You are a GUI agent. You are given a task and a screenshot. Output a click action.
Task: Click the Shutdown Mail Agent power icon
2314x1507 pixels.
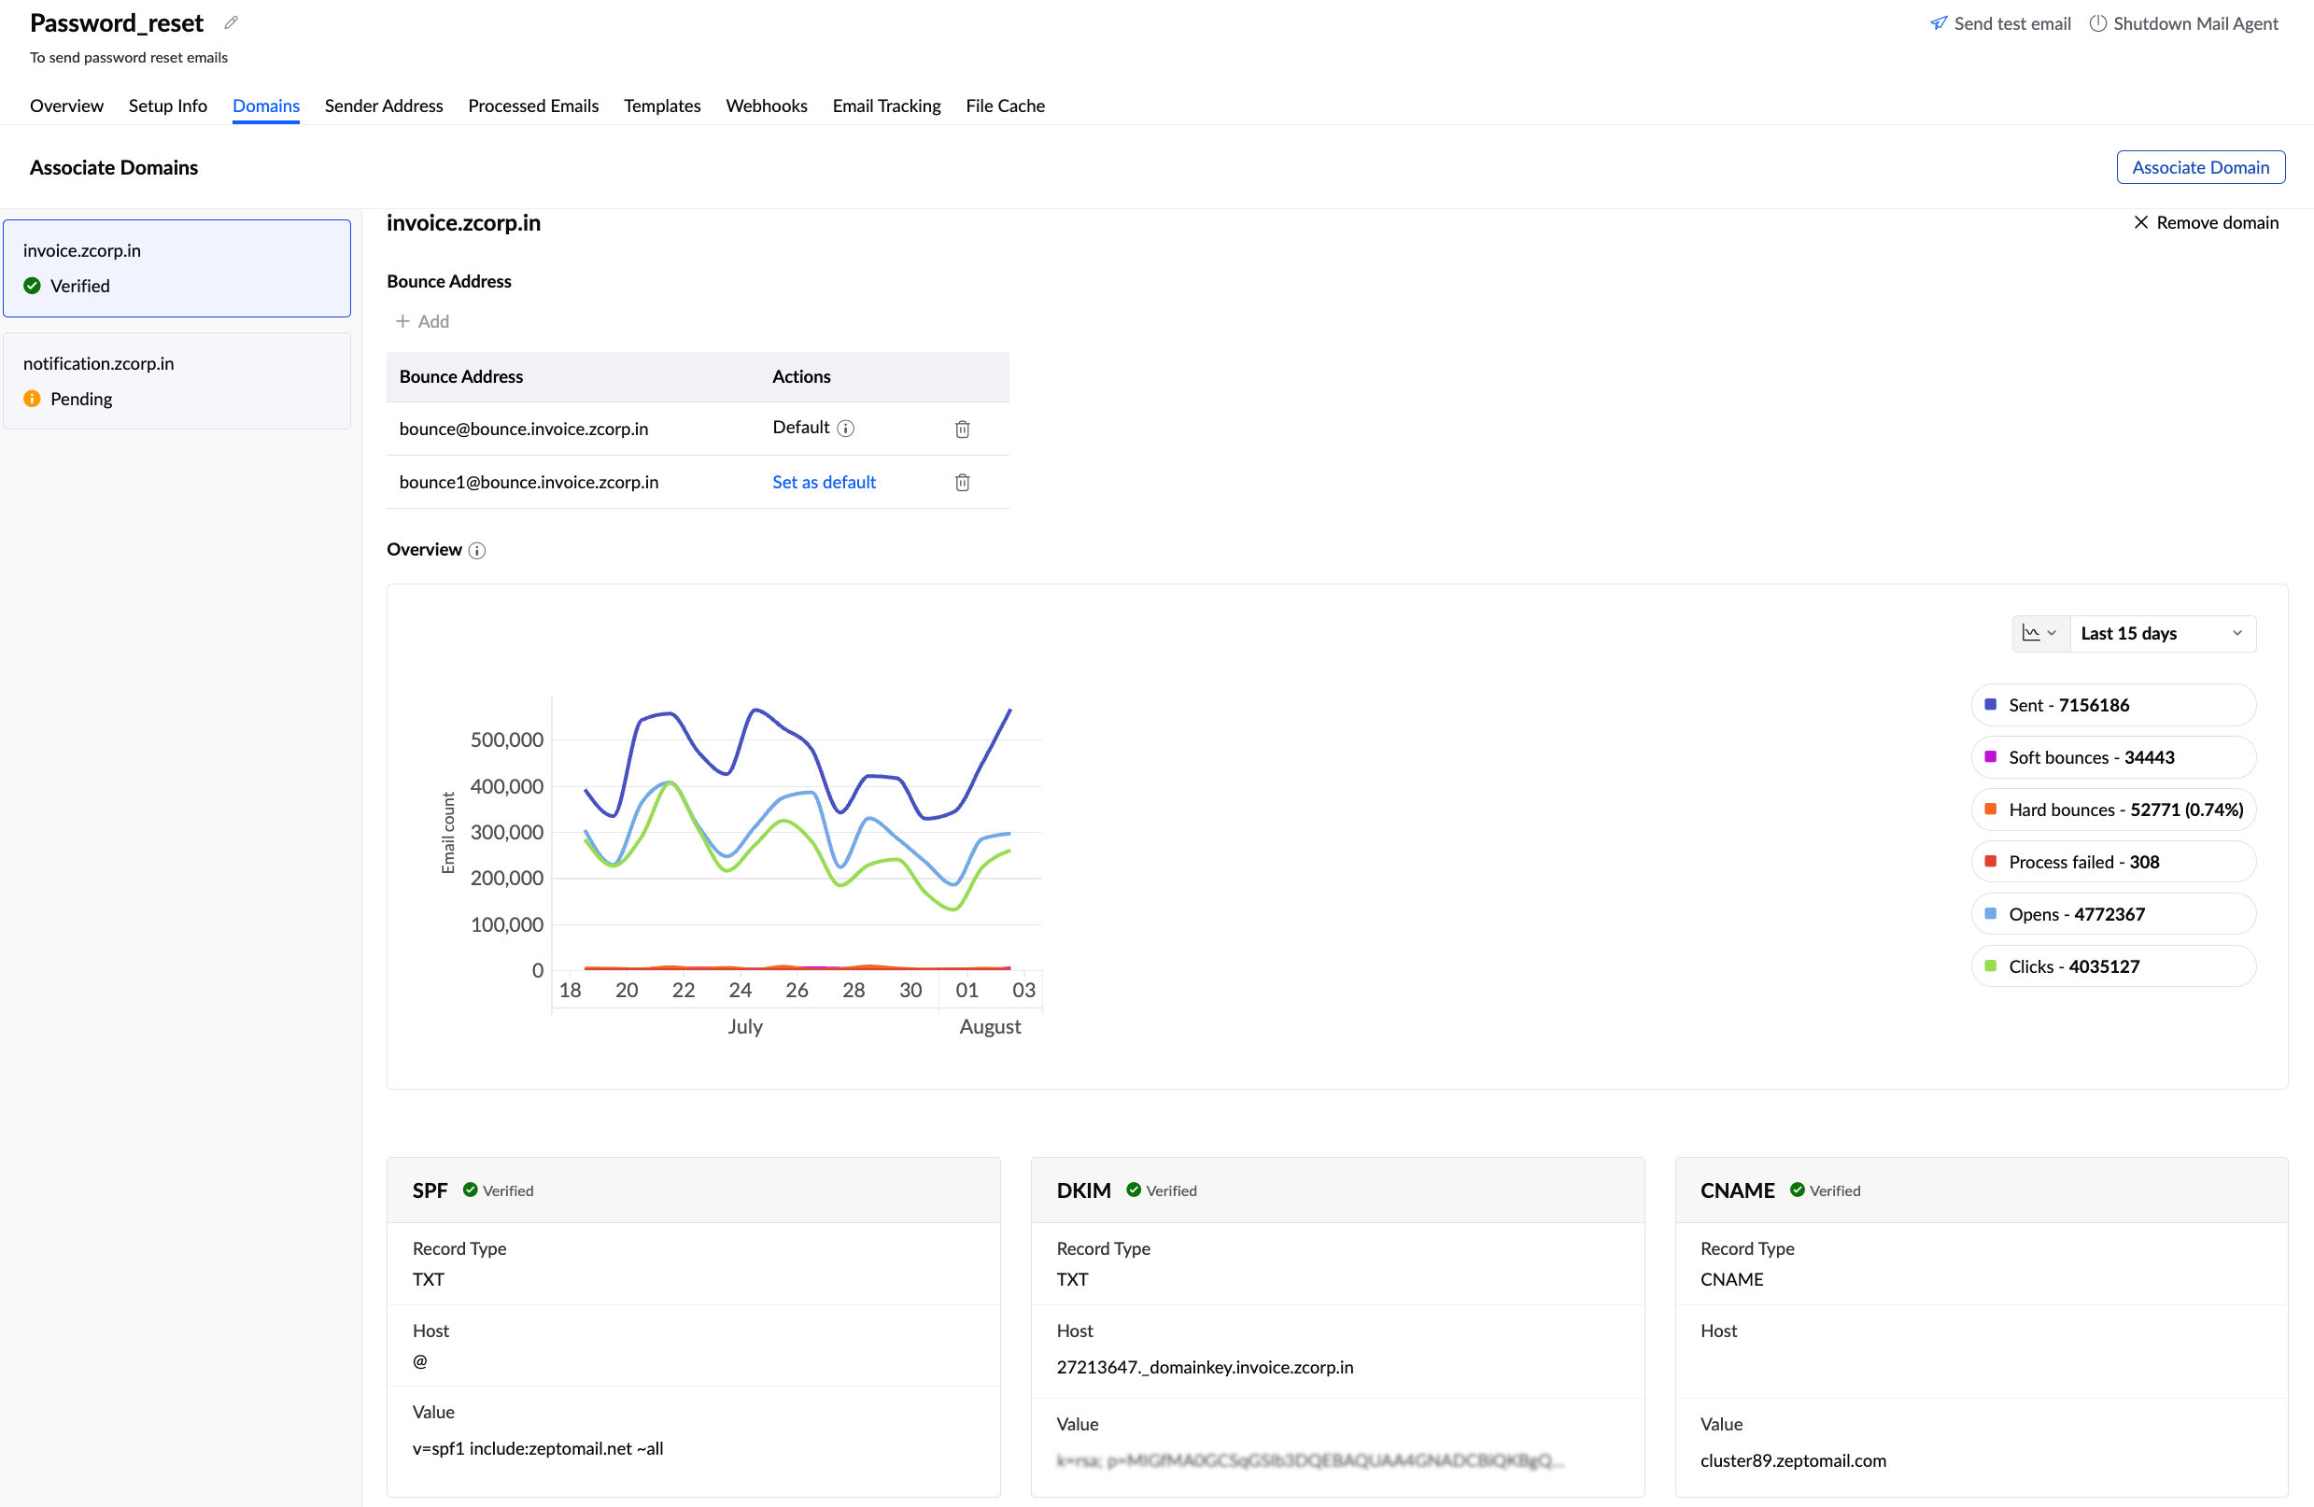2097,23
